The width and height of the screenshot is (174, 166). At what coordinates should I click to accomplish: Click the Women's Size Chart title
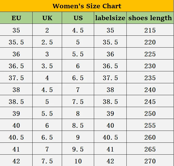click(87, 6)
